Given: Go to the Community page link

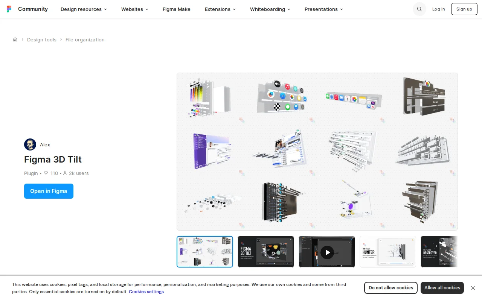Looking at the screenshot, I should pos(33,9).
